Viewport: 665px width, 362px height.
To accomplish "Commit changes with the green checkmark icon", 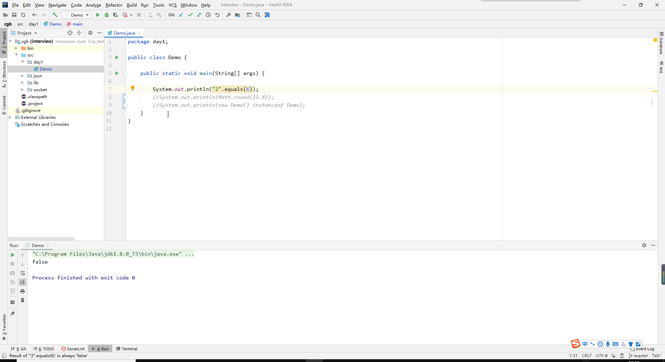I will pos(190,15).
